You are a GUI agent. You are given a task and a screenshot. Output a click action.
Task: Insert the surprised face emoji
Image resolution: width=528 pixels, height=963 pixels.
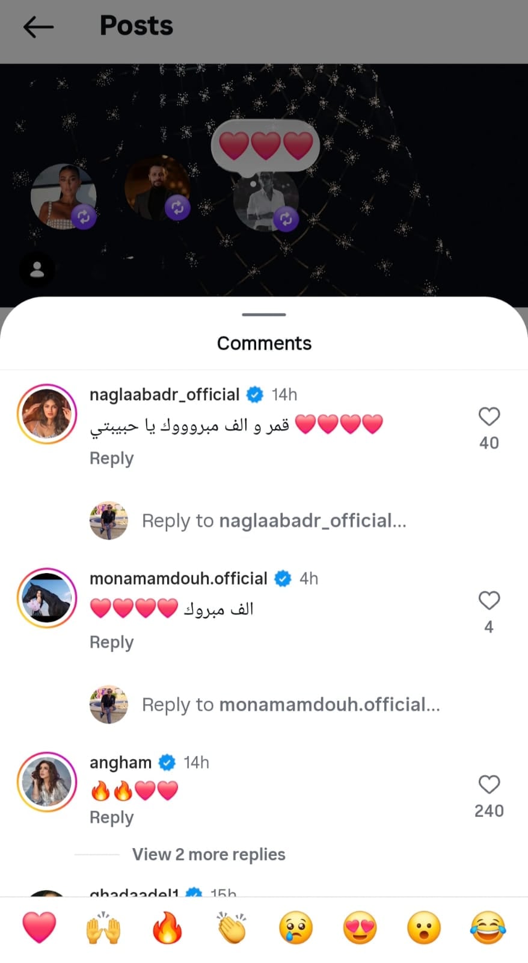(424, 927)
